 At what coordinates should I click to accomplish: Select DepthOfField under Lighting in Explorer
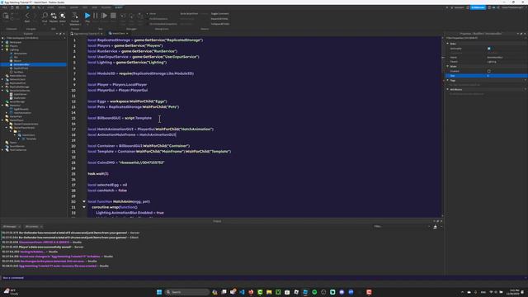pos(21,68)
